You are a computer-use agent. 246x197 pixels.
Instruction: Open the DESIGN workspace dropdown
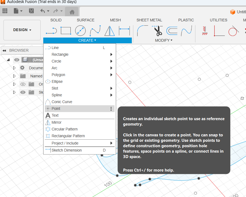point(22,30)
